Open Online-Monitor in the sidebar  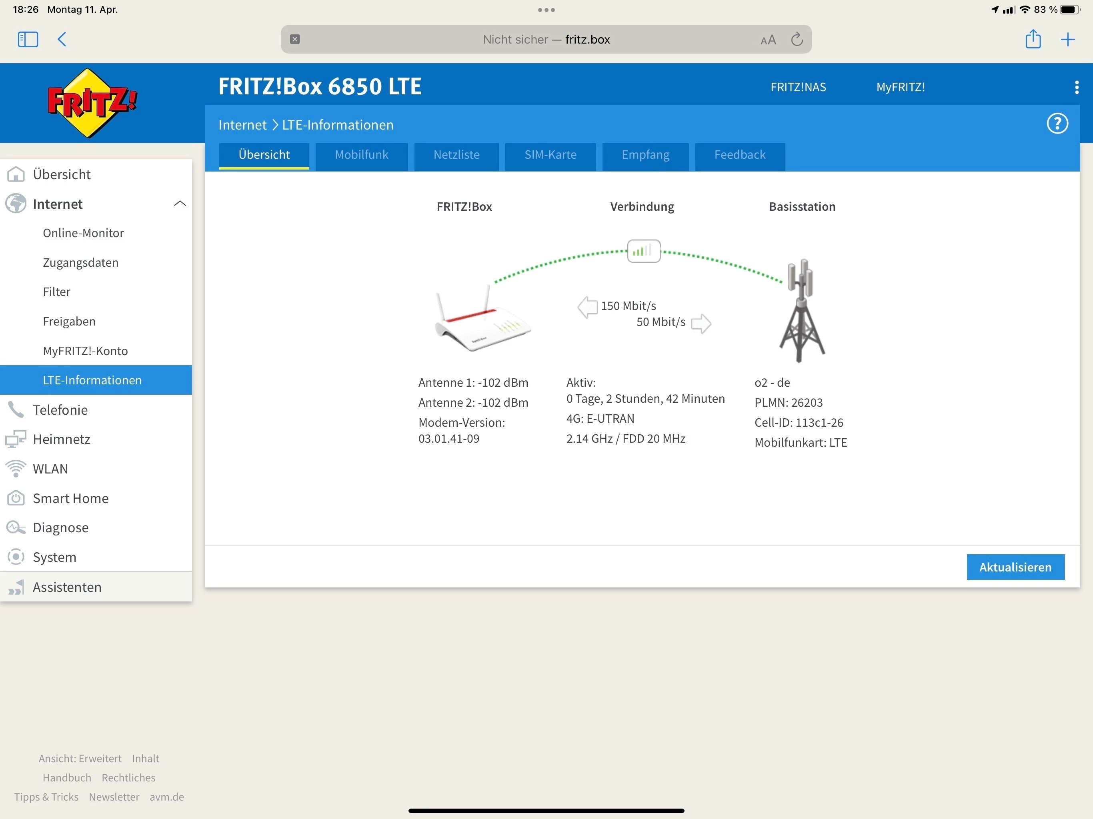tap(83, 233)
